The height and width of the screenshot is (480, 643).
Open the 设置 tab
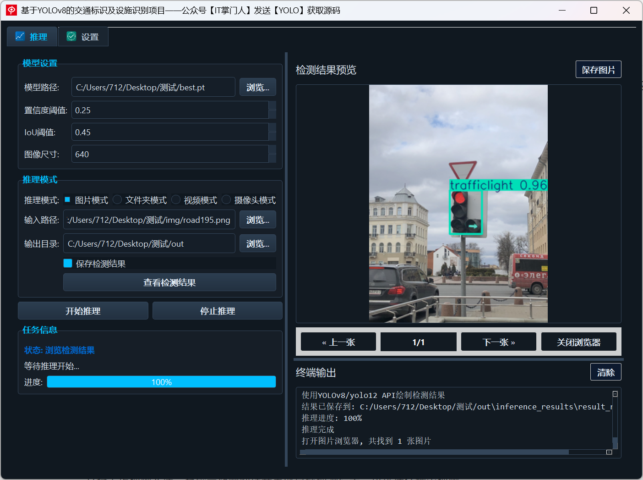click(x=83, y=37)
